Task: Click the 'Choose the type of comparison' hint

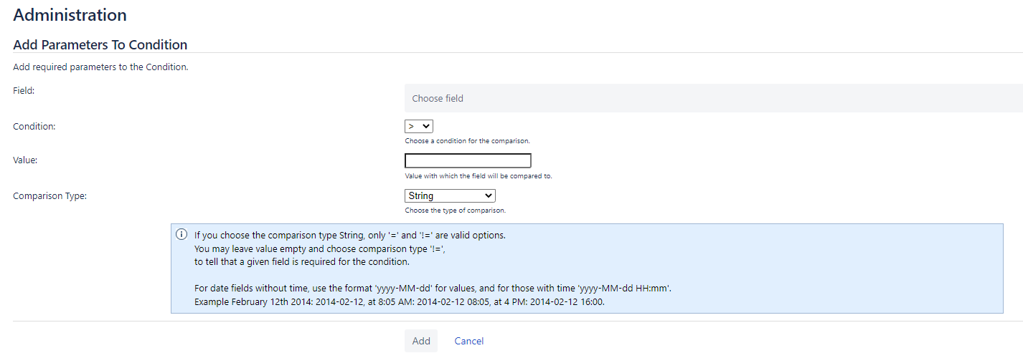Action: point(456,211)
